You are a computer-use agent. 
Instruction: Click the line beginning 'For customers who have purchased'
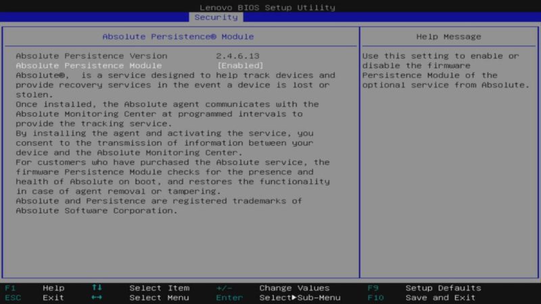point(172,162)
